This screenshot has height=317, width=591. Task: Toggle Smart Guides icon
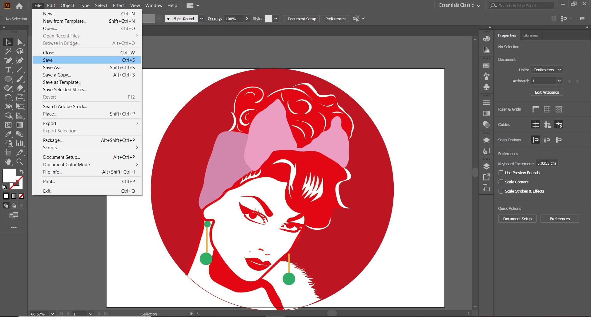point(559,124)
